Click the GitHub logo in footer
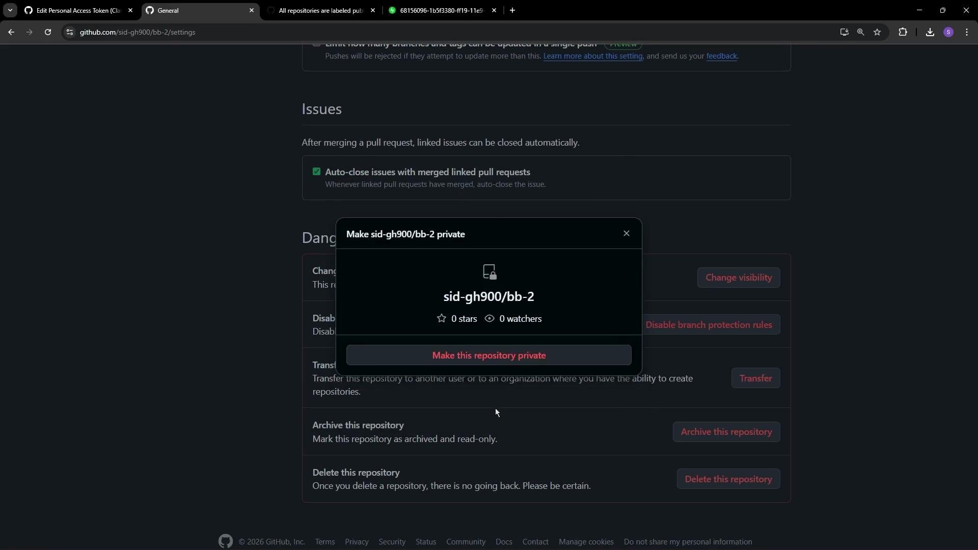978x550 pixels. (226, 541)
